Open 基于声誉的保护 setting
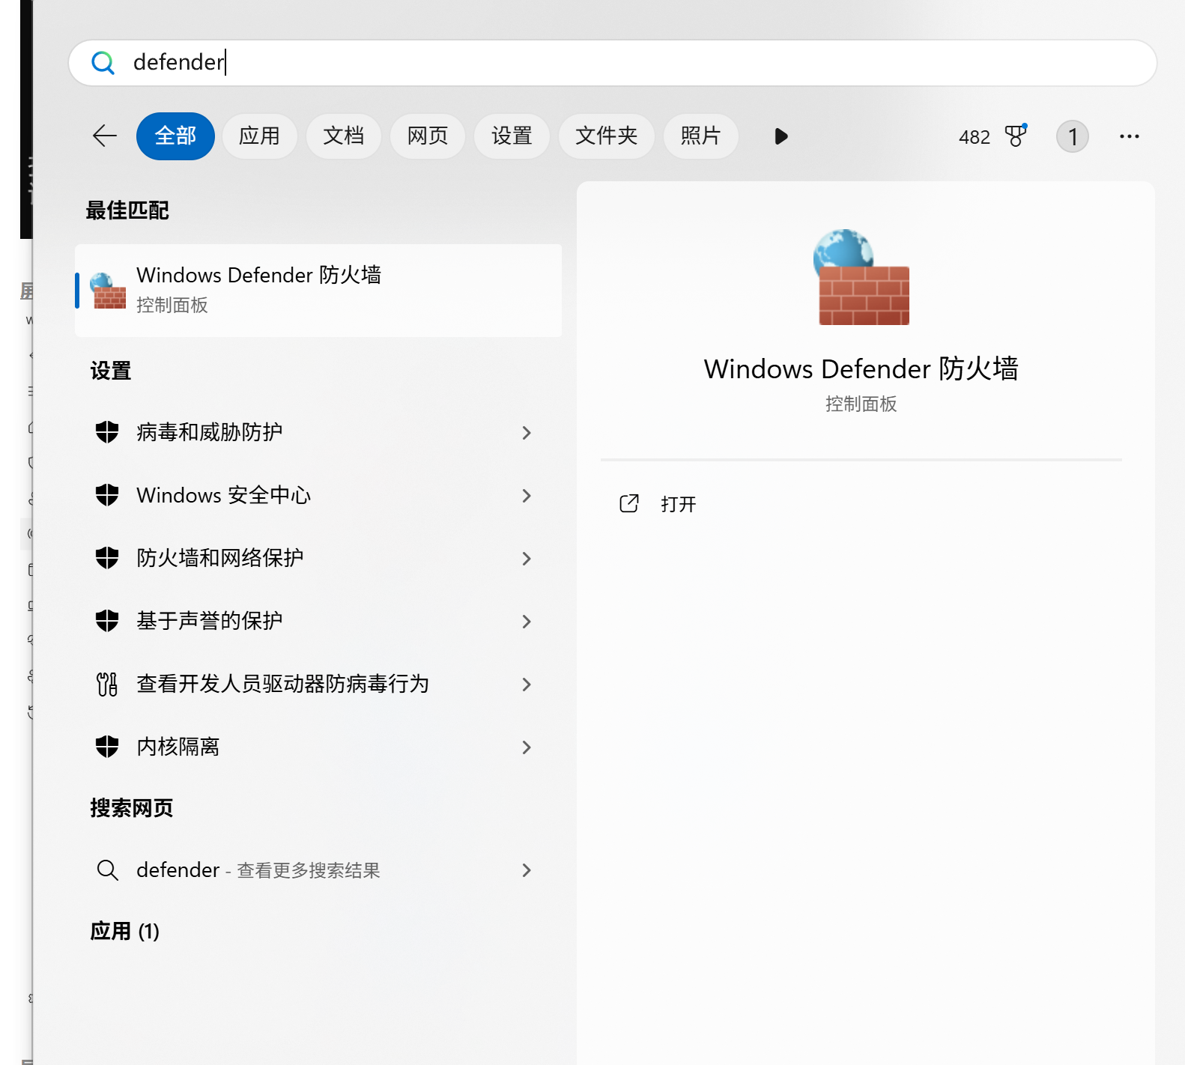This screenshot has width=1185, height=1065. (x=318, y=621)
